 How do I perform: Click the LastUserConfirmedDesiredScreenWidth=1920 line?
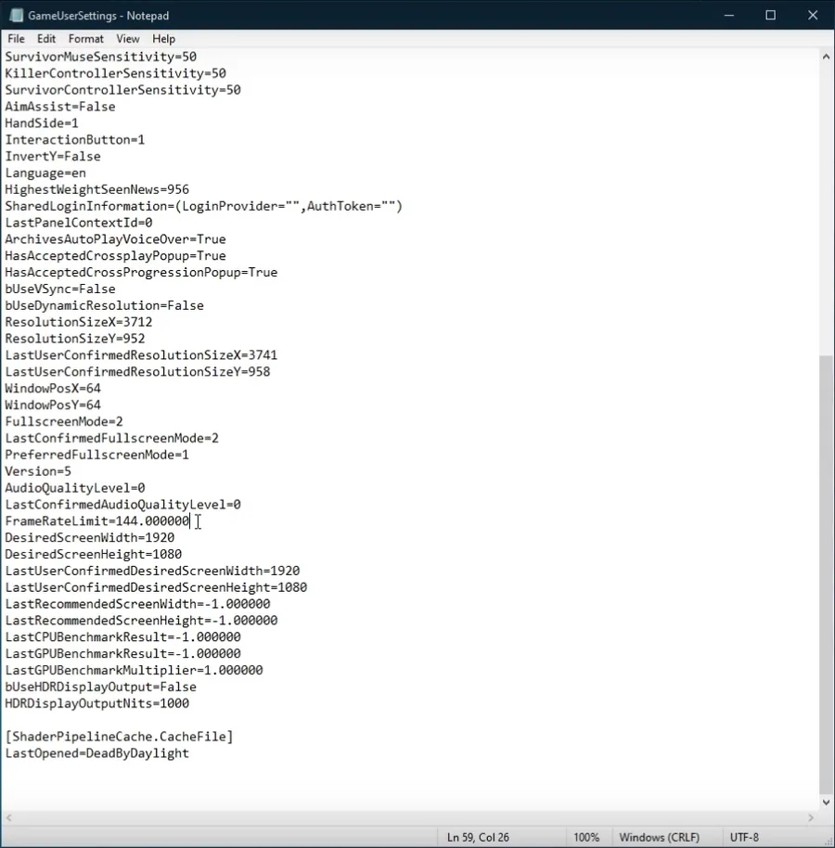pos(152,572)
